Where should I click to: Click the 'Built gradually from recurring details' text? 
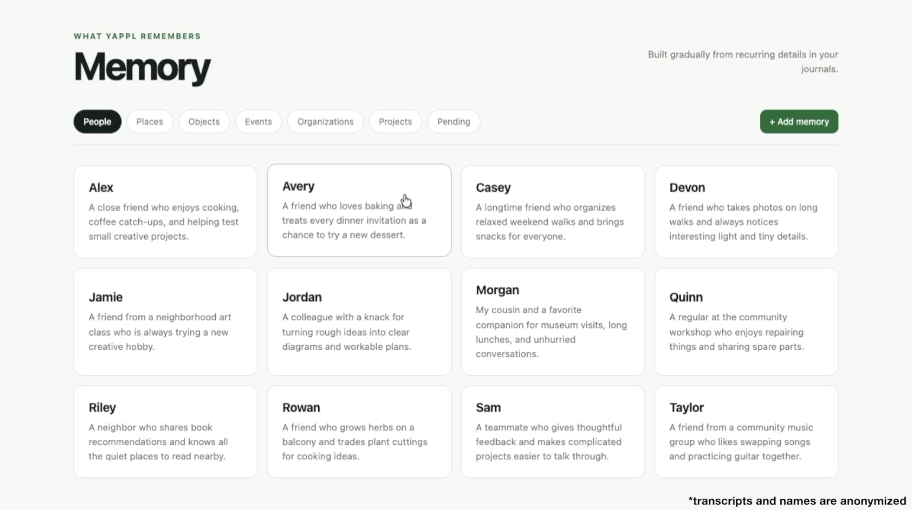(x=743, y=62)
